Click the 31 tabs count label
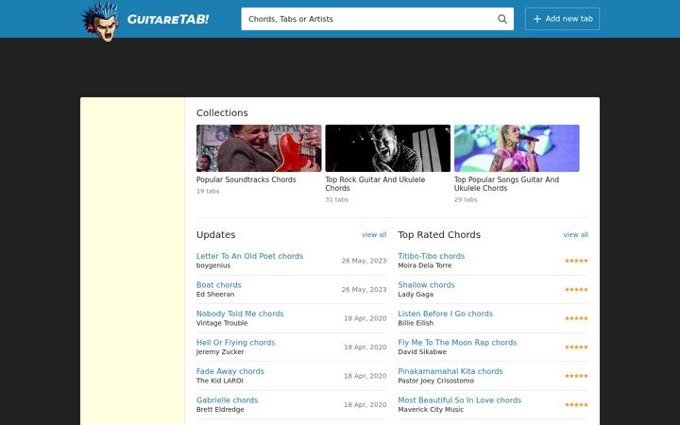 pyautogui.click(x=336, y=199)
